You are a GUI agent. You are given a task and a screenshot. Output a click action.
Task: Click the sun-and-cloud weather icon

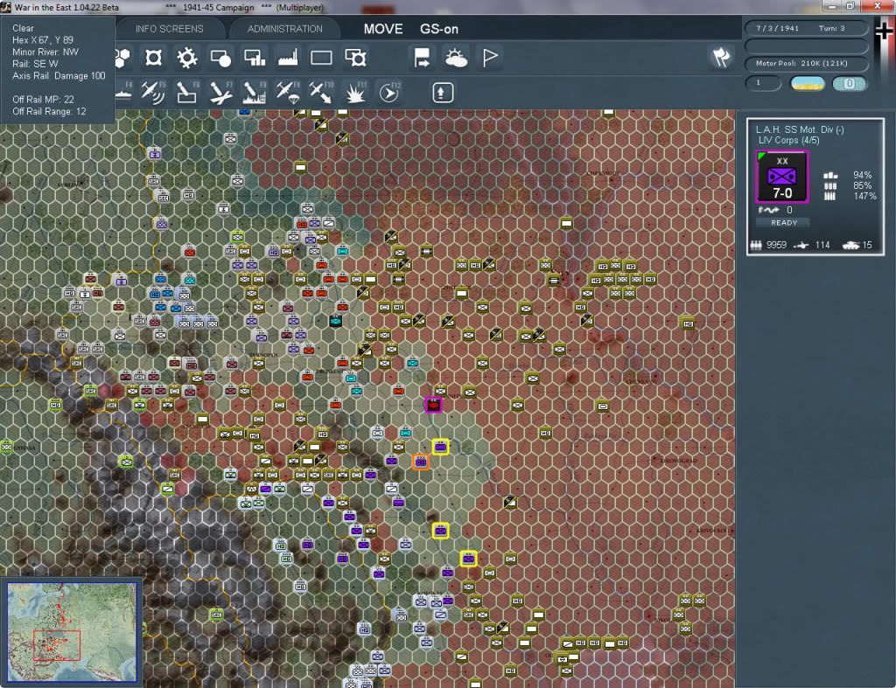click(456, 58)
